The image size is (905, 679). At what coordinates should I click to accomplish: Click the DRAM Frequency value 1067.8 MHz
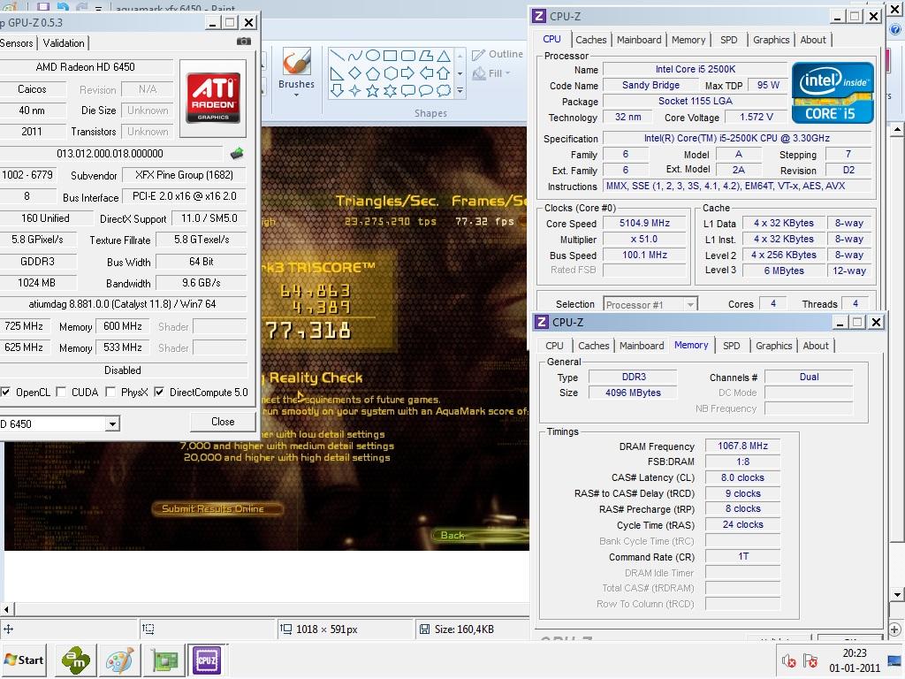742,446
